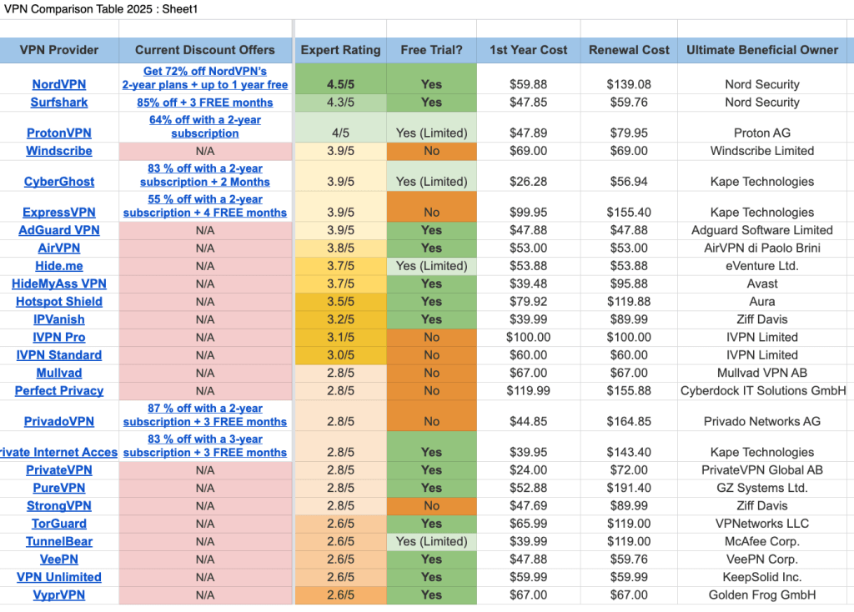Select the Renewal Cost column header
The height and width of the screenshot is (612, 854).
[629, 50]
